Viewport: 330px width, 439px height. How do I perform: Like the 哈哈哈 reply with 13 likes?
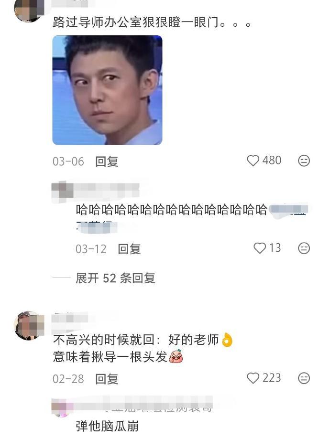259,248
